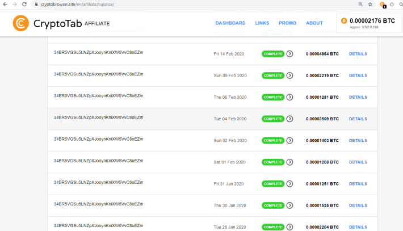Click arrow circle icon on Fri 31 Jan row
Viewport: 403px width, 231px height.
coord(289,184)
